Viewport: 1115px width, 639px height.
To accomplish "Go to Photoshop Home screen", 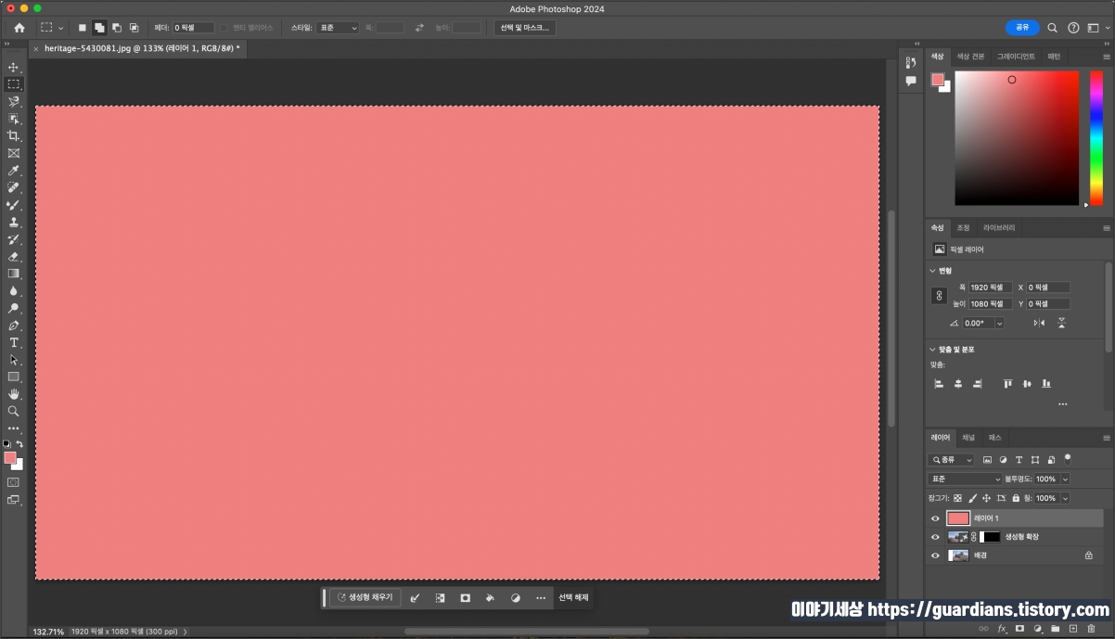I will click(x=19, y=28).
